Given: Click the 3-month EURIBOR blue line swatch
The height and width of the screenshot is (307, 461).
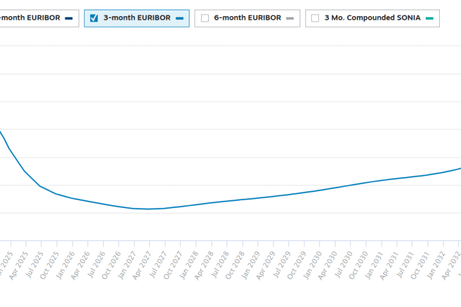Looking at the screenshot, I should (x=180, y=18).
